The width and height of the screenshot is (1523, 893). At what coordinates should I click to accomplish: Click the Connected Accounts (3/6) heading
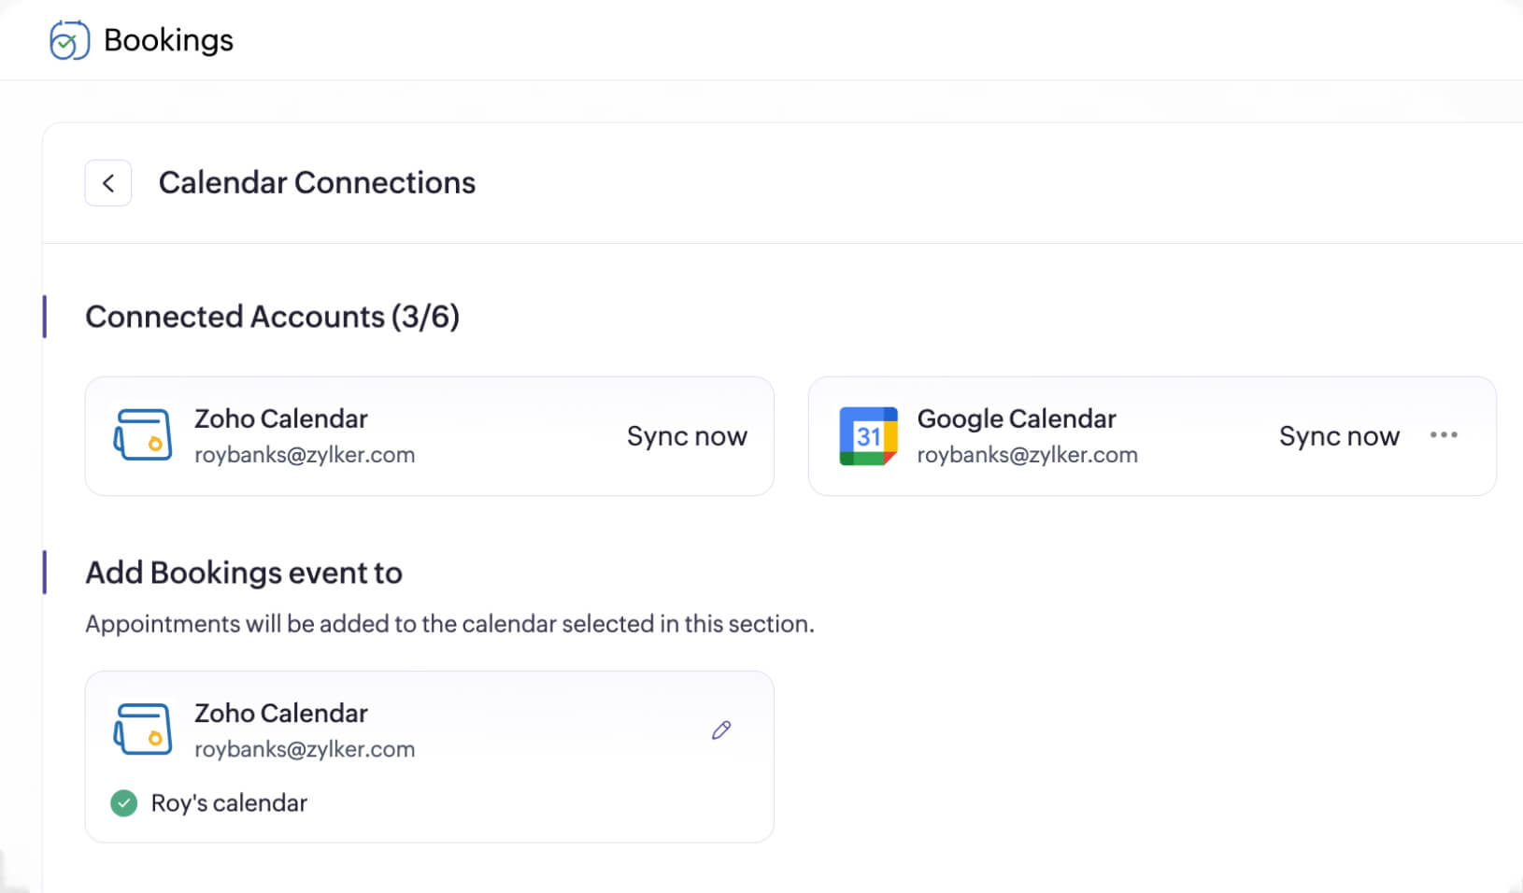click(272, 317)
